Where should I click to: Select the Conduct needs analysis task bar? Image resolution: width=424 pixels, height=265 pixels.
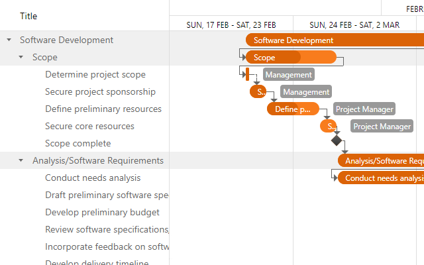[x=381, y=178]
